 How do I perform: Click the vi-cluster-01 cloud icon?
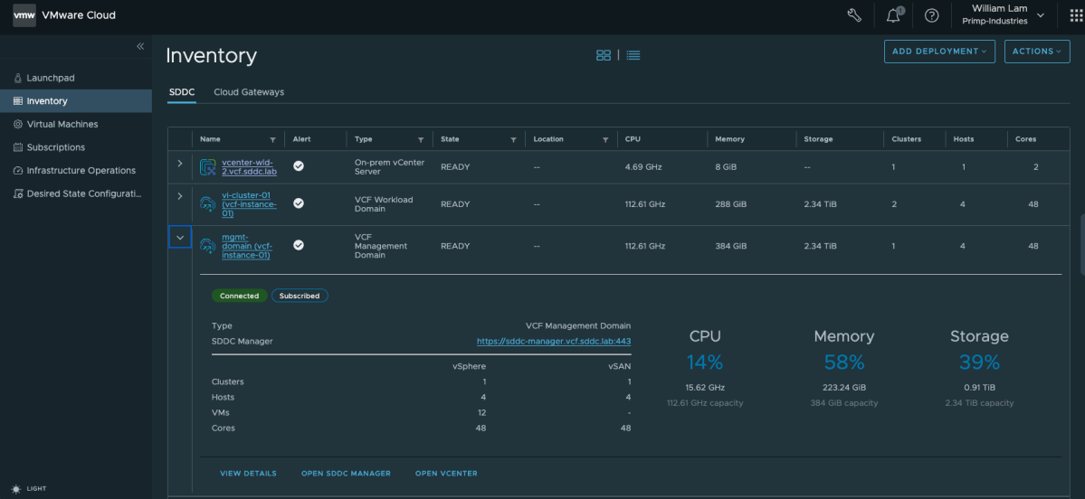207,204
